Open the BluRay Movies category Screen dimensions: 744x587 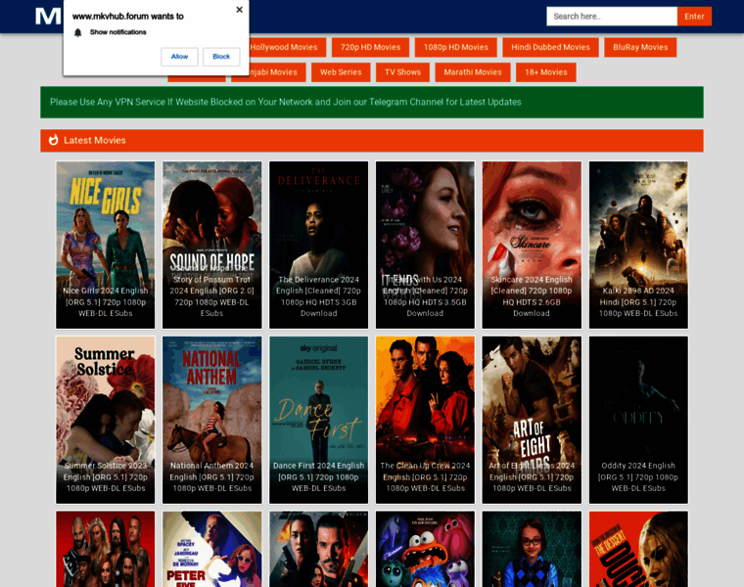pos(640,47)
